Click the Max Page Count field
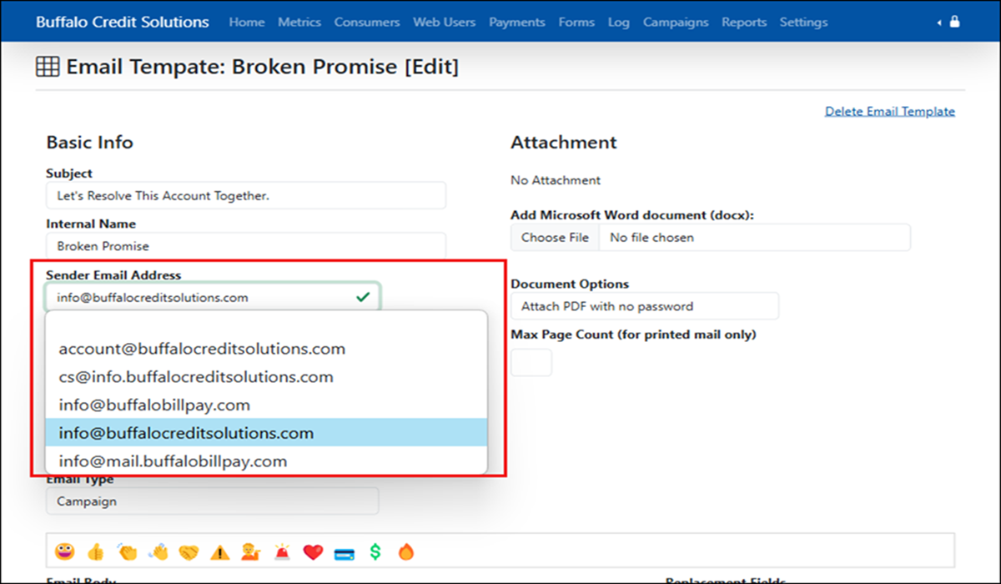The height and width of the screenshot is (584, 1001). tap(531, 363)
